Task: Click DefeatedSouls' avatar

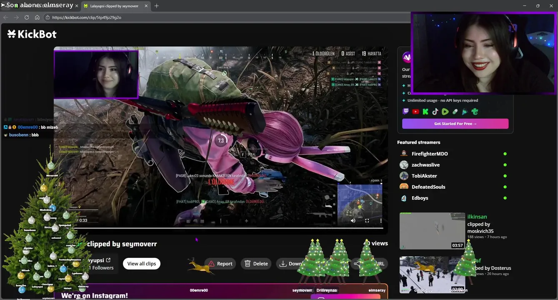Action: [404, 187]
